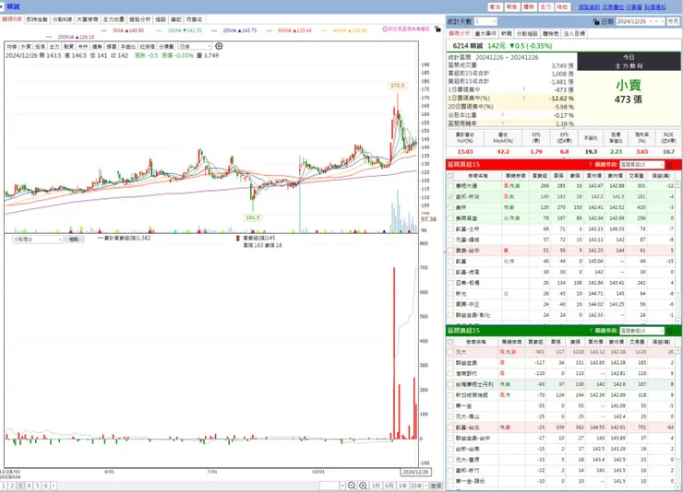683x492 pixels.
Task: Click the 172.5 high price label
Action: click(x=397, y=85)
